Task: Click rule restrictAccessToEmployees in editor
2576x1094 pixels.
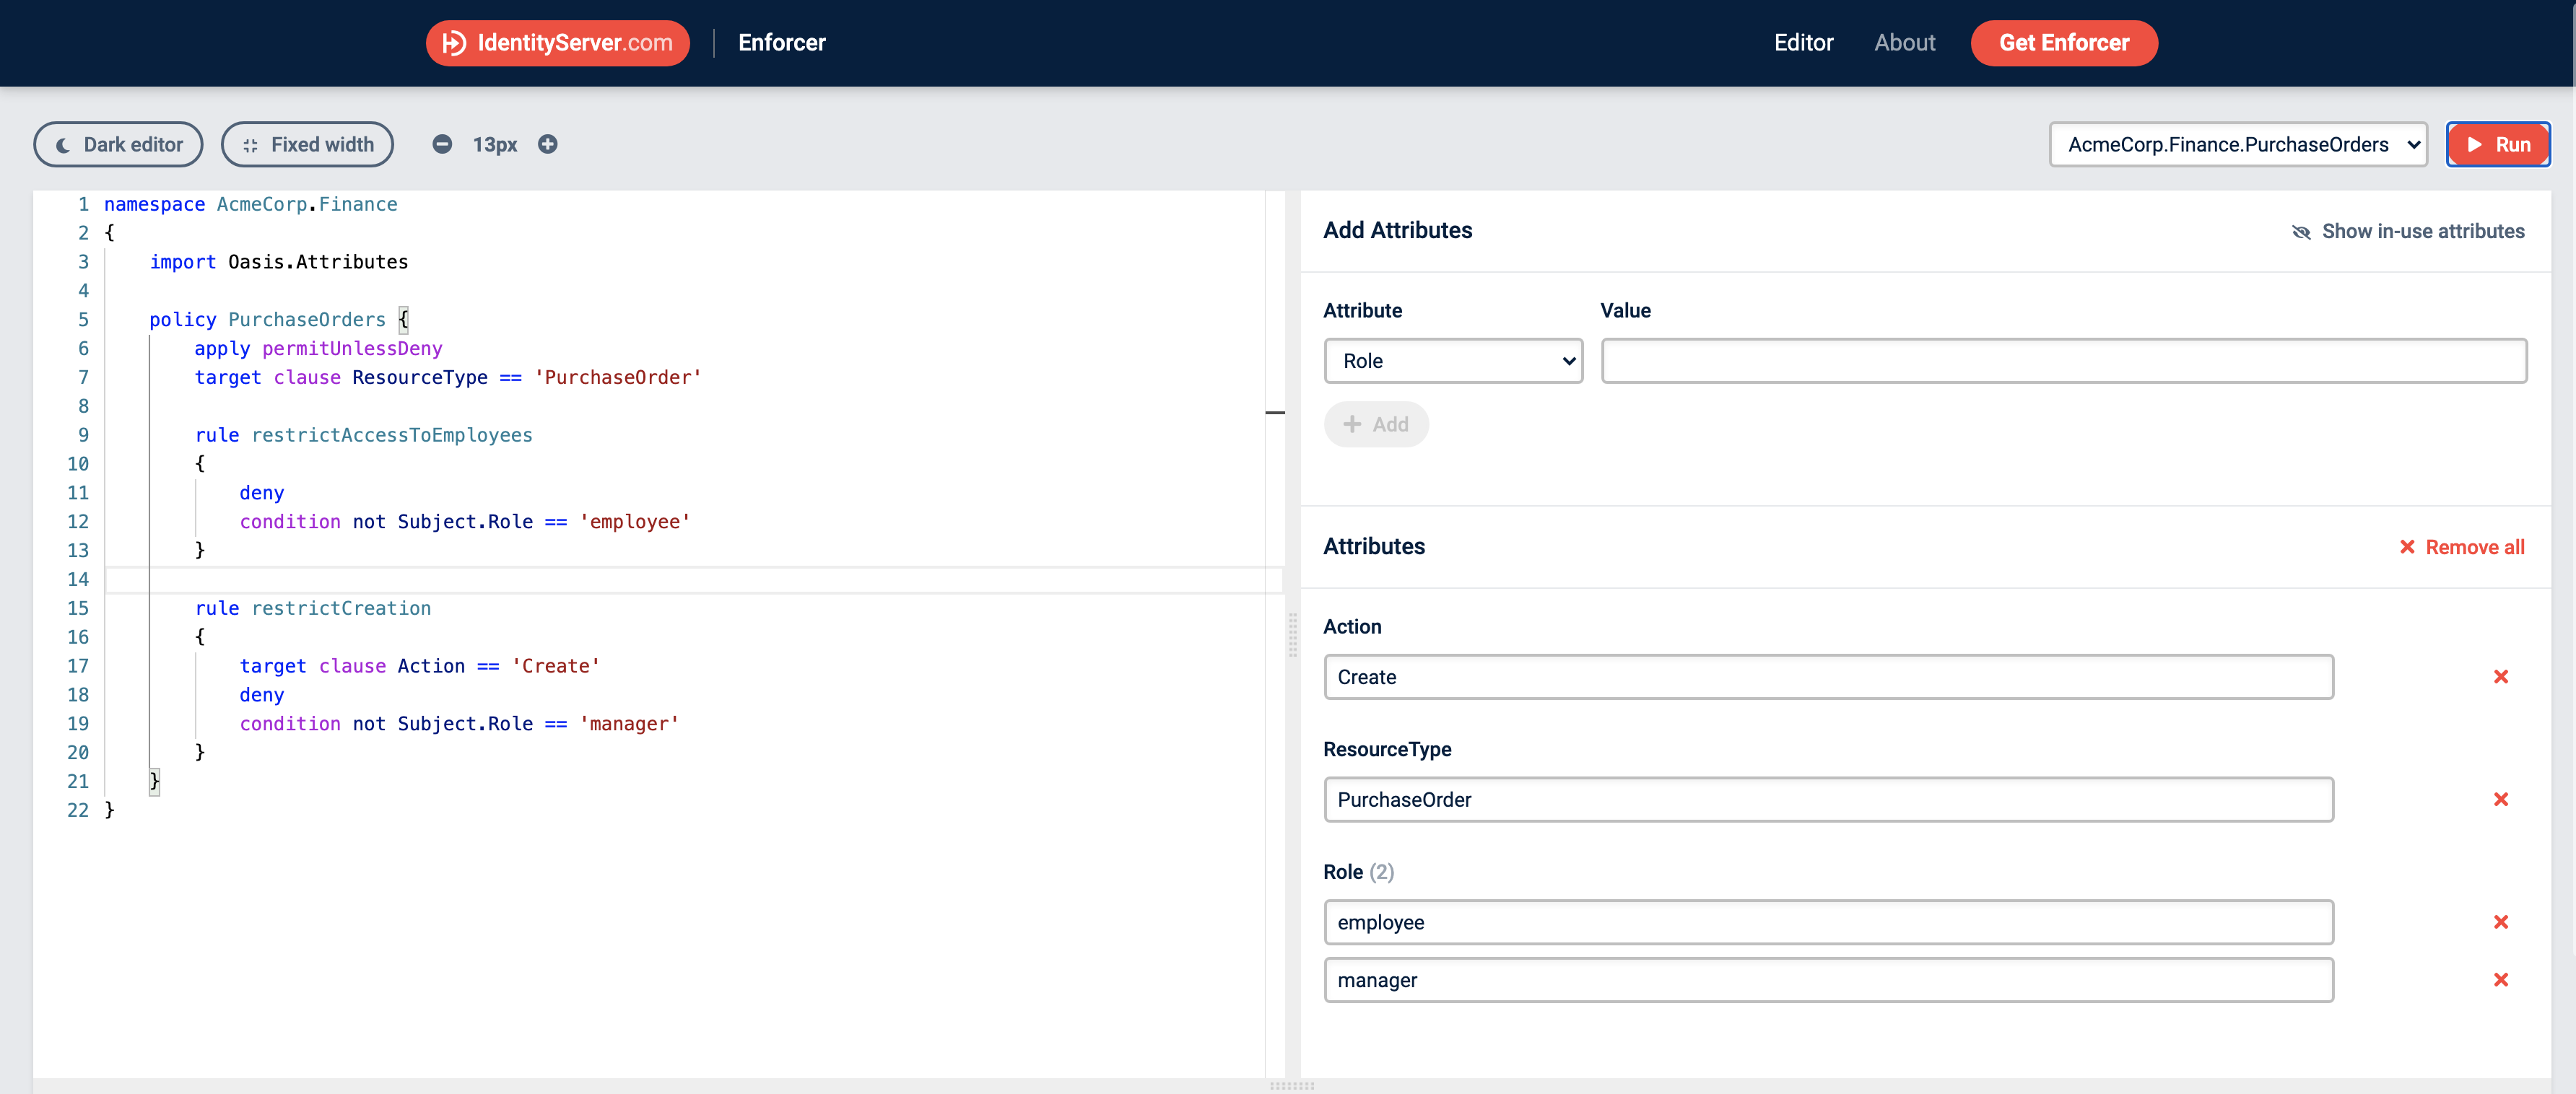Action: (363, 436)
